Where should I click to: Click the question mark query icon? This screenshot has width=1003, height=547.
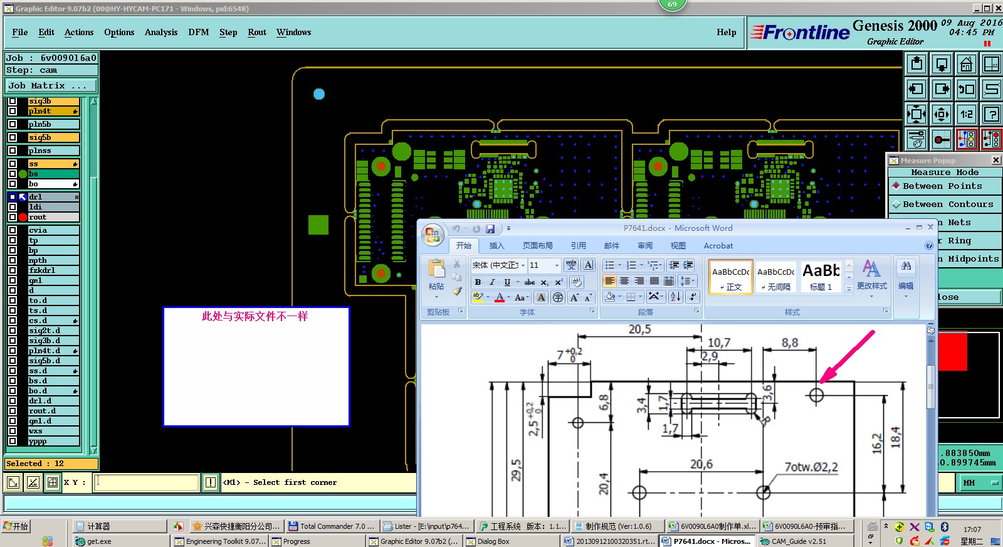click(991, 114)
